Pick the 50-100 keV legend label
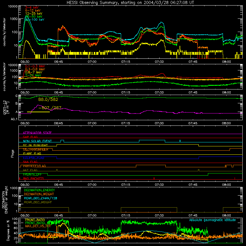The width and height of the screenshot is (246, 246). tap(34, 19)
